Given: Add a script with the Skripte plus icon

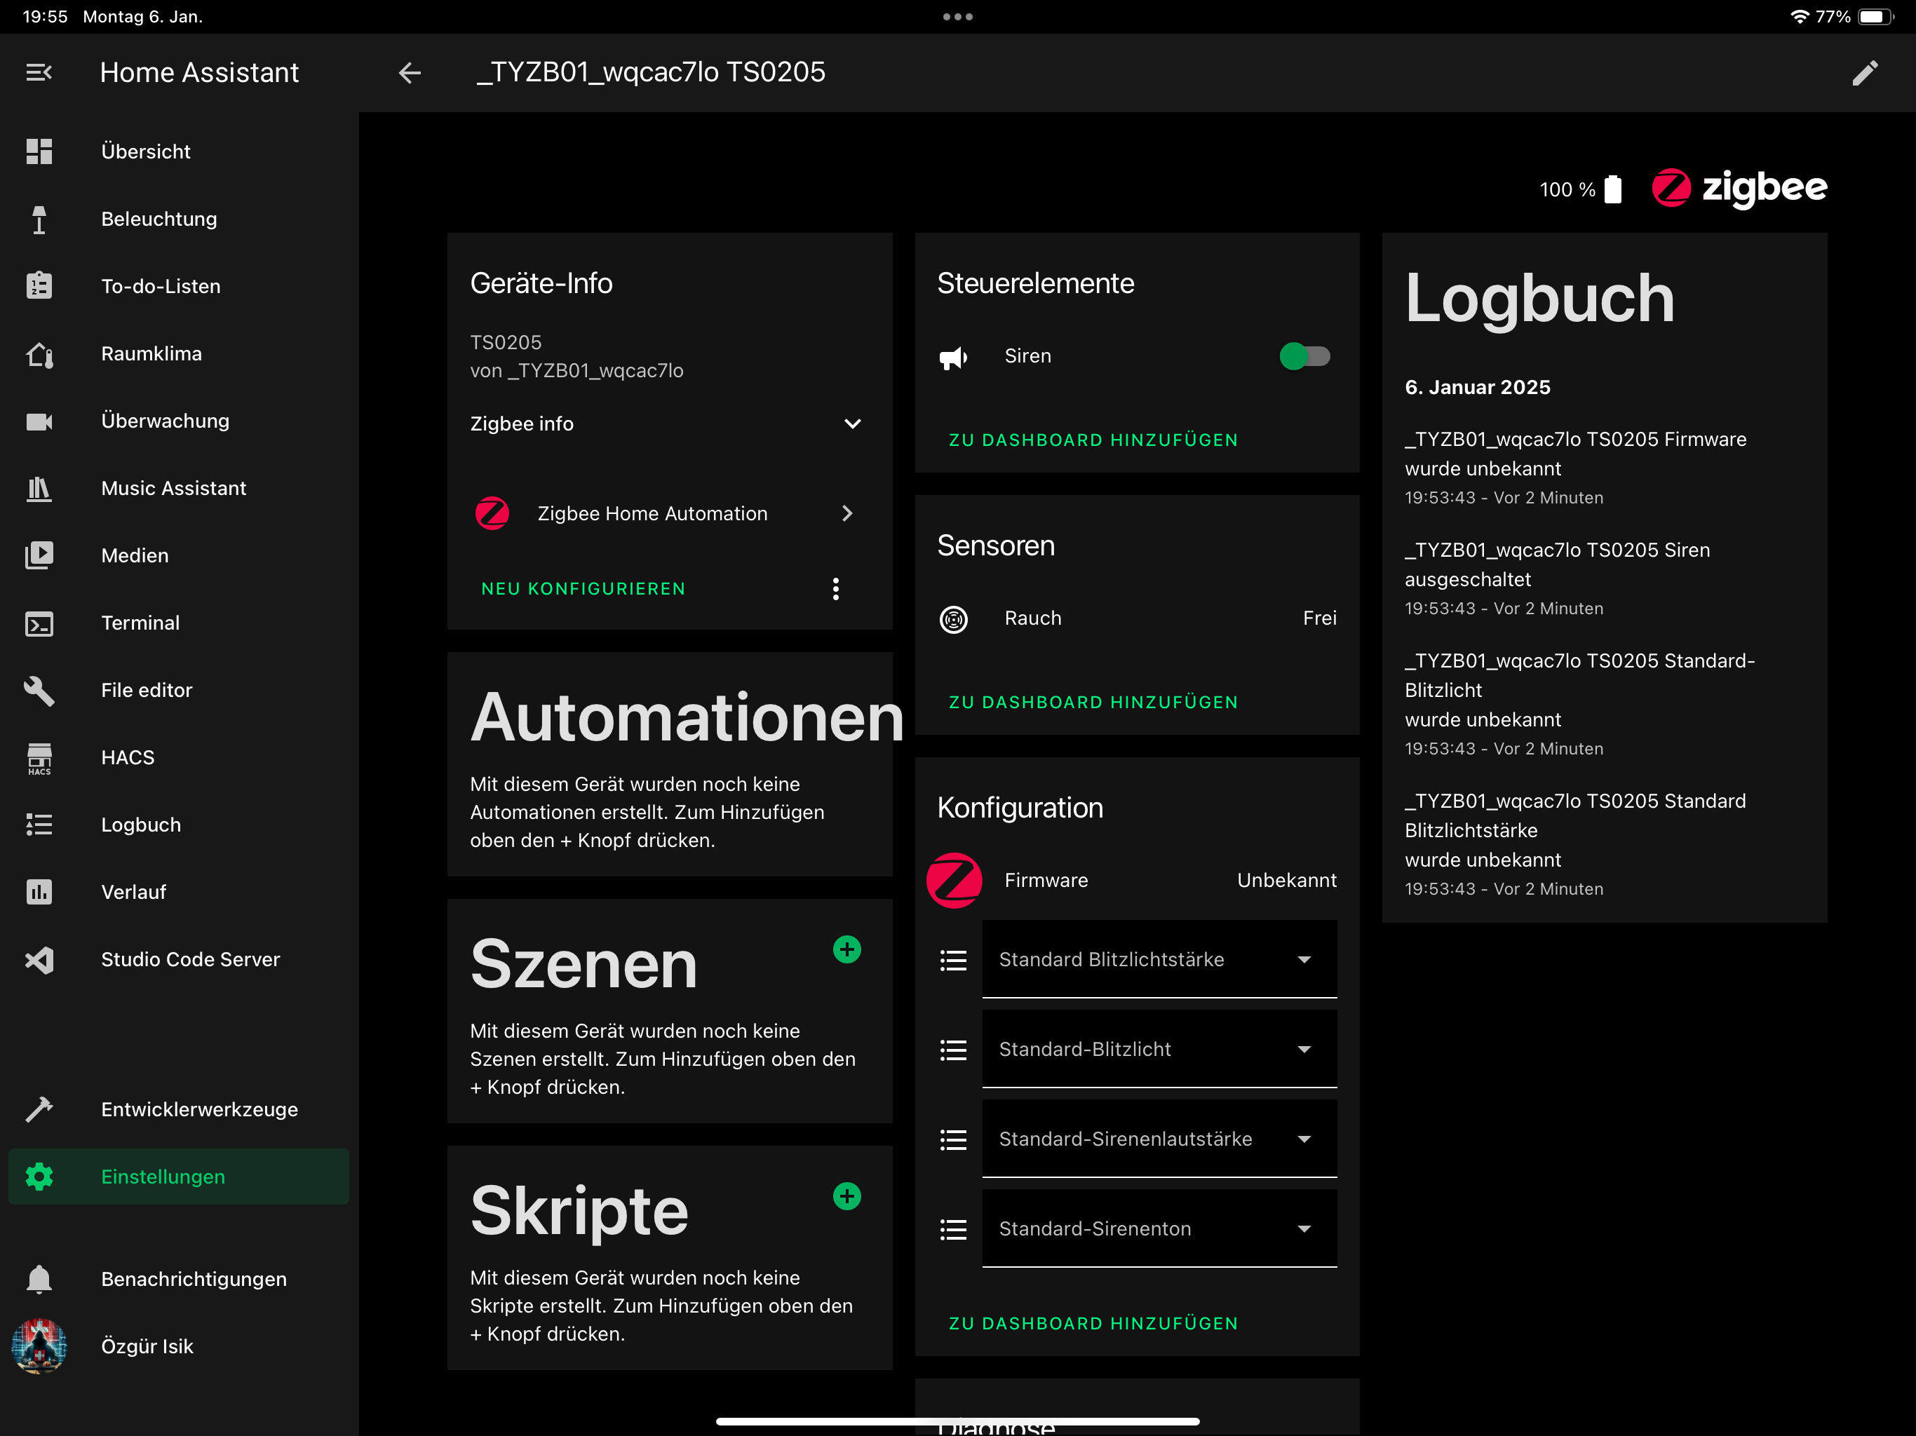Looking at the screenshot, I should tap(847, 1196).
